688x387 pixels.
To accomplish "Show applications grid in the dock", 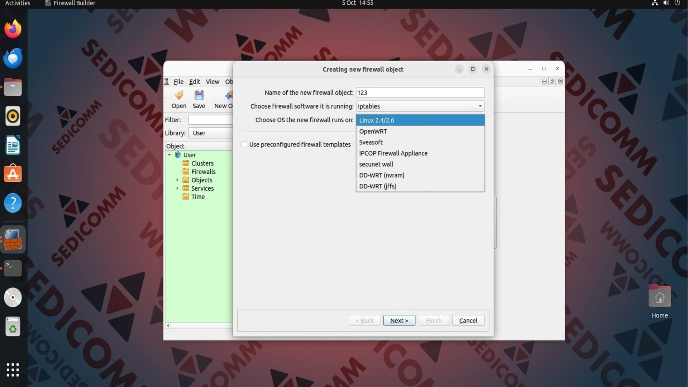I will [x=13, y=369].
